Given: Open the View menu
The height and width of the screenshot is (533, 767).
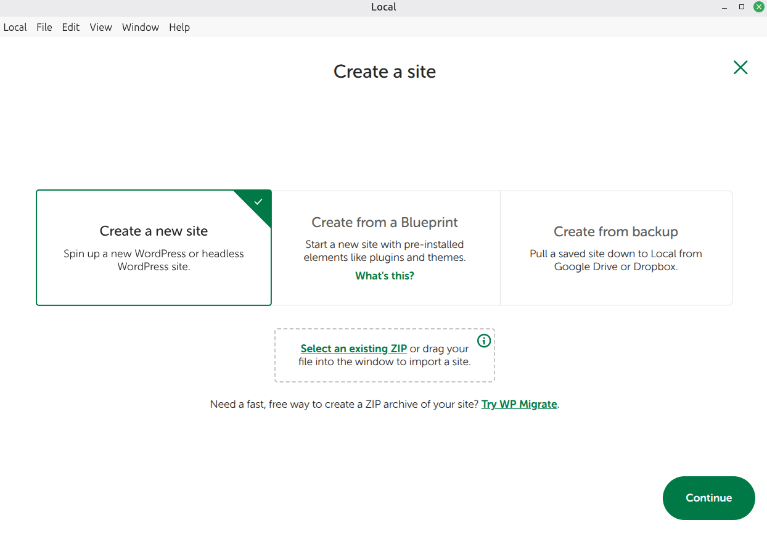Looking at the screenshot, I should 100,27.
